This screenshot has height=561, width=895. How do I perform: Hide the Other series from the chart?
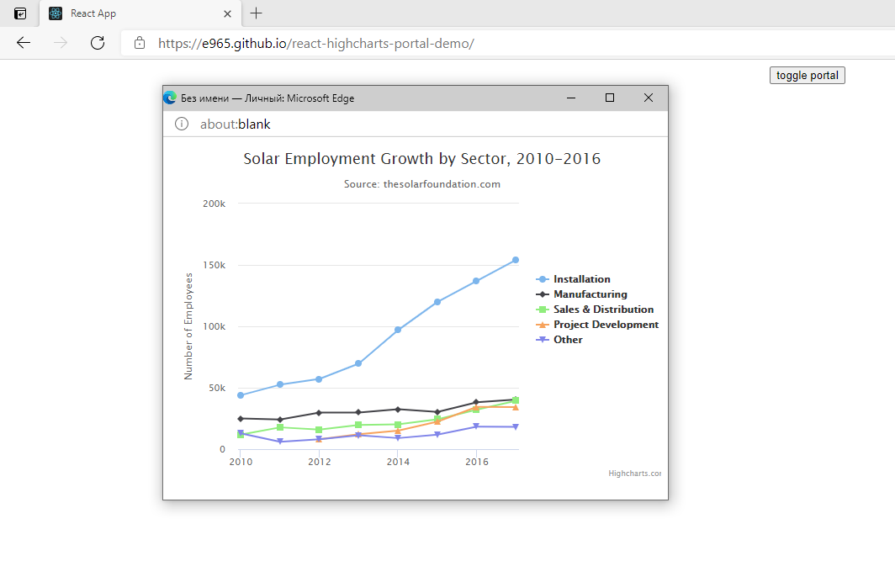coord(567,339)
